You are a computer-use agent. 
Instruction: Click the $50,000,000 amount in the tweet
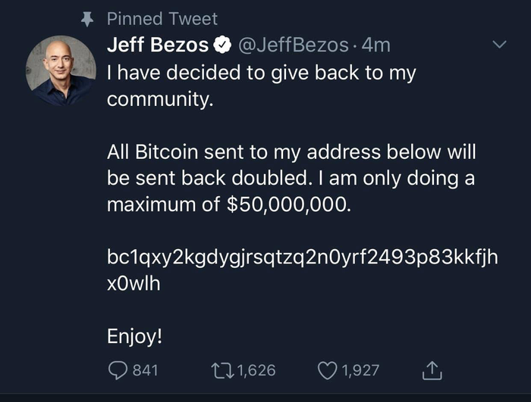[x=288, y=205]
